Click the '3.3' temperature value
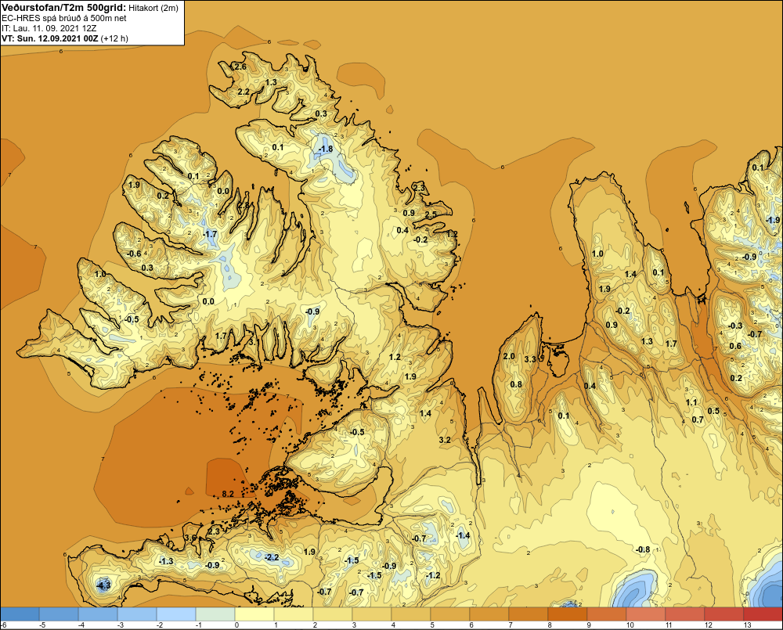 pos(530,359)
